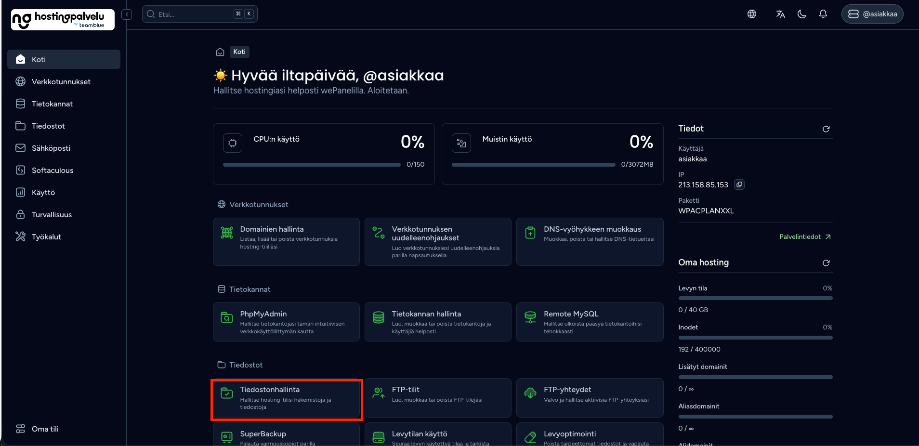Open the PhpMyAdmin card

click(x=286, y=322)
